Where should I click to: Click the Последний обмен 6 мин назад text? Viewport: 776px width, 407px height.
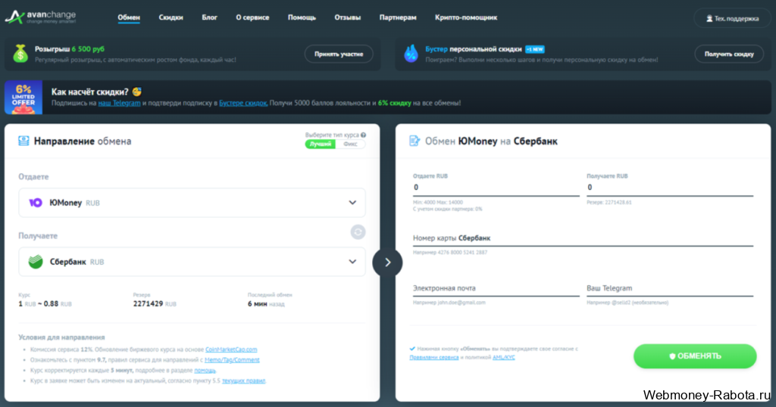270,300
